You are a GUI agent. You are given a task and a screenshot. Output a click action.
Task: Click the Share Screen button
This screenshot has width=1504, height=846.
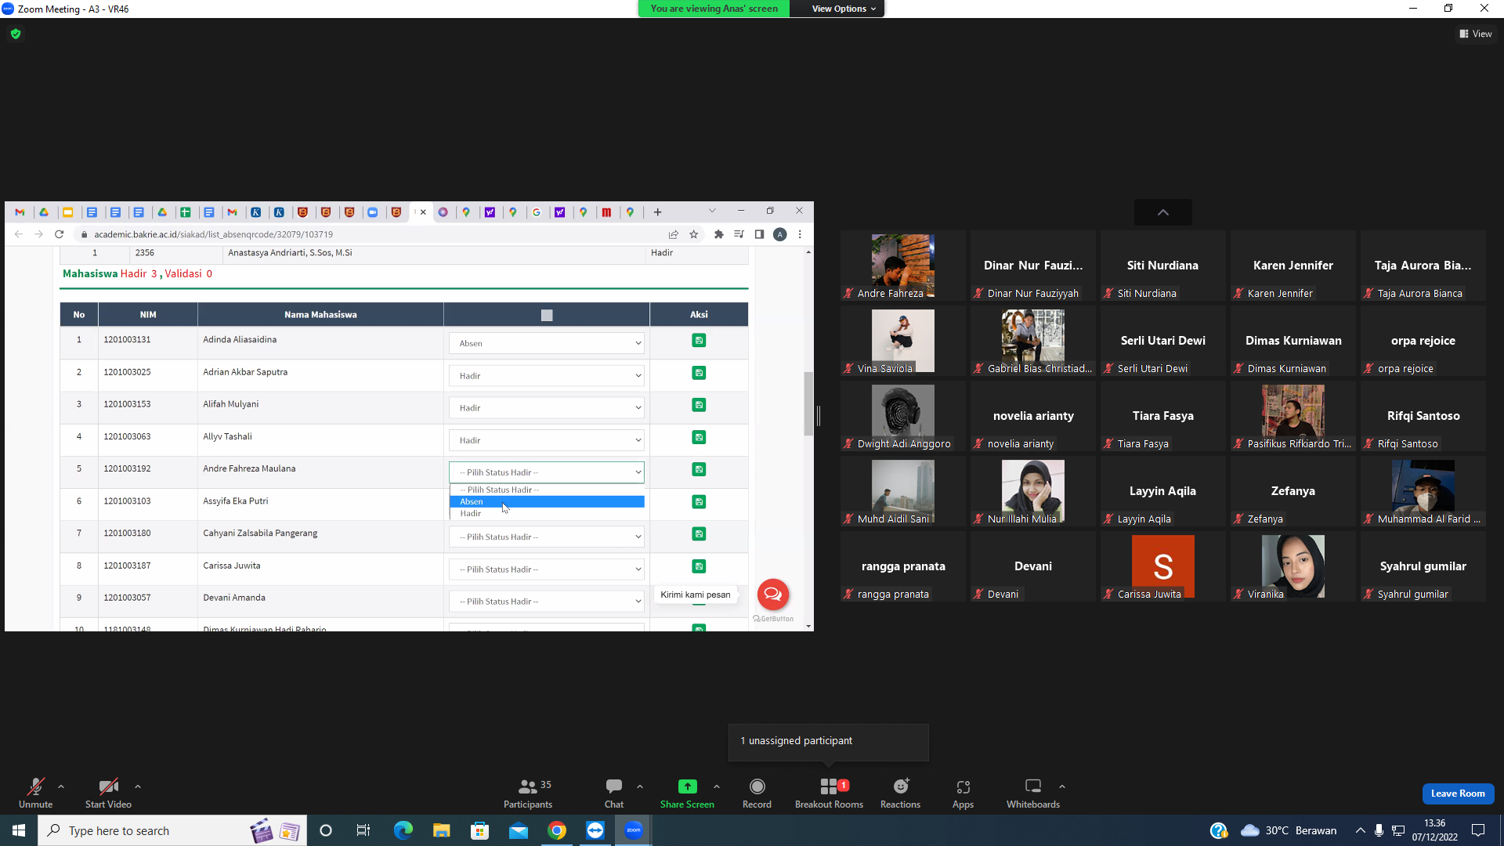(x=687, y=793)
